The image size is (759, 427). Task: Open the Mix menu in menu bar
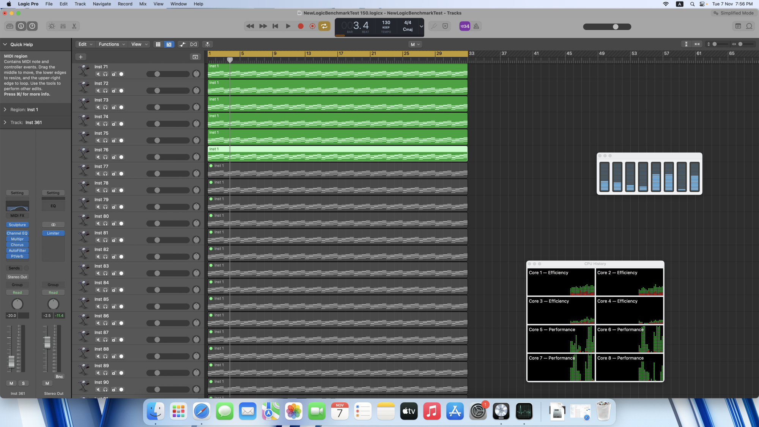pyautogui.click(x=142, y=4)
